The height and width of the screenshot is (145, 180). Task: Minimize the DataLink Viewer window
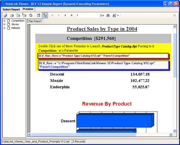166,4
